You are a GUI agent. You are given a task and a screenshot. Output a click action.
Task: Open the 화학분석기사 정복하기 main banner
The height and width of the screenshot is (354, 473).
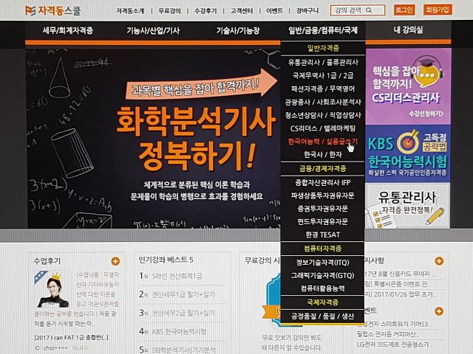tap(153, 138)
